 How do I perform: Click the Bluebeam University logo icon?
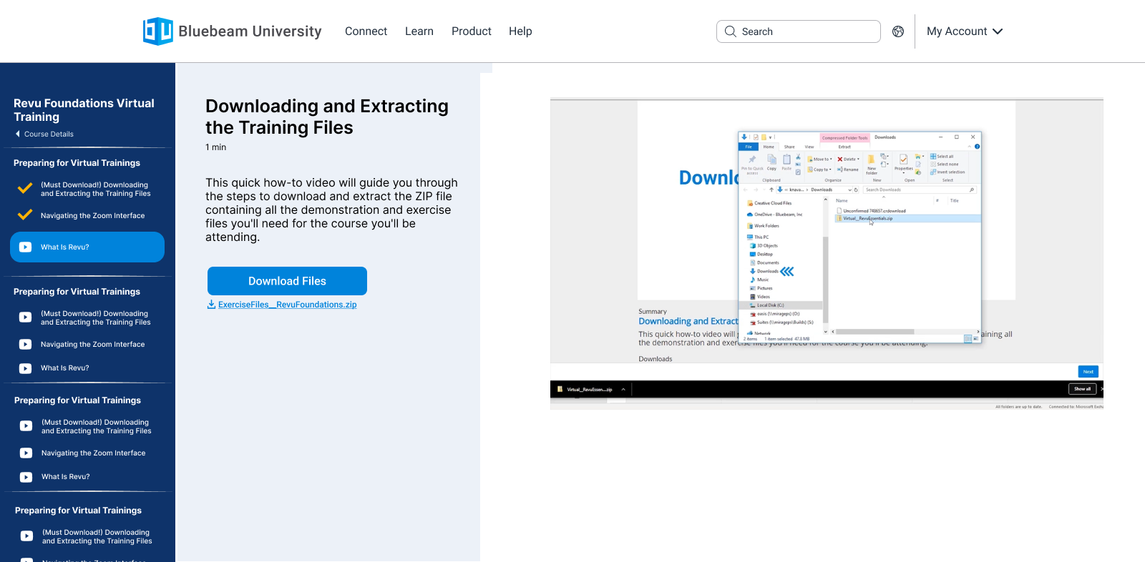pos(157,31)
